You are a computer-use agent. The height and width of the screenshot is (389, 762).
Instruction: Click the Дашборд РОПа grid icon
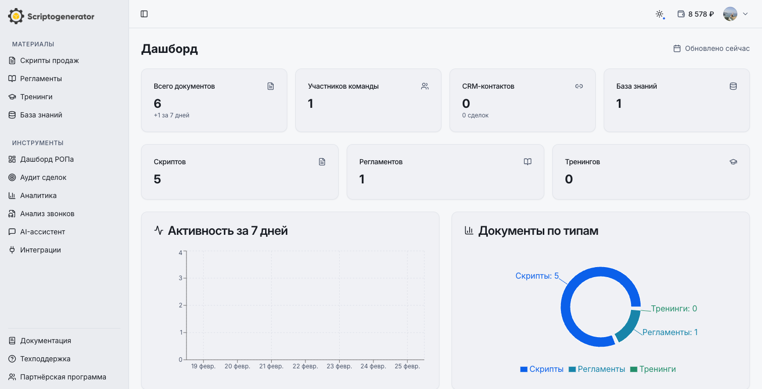12,159
